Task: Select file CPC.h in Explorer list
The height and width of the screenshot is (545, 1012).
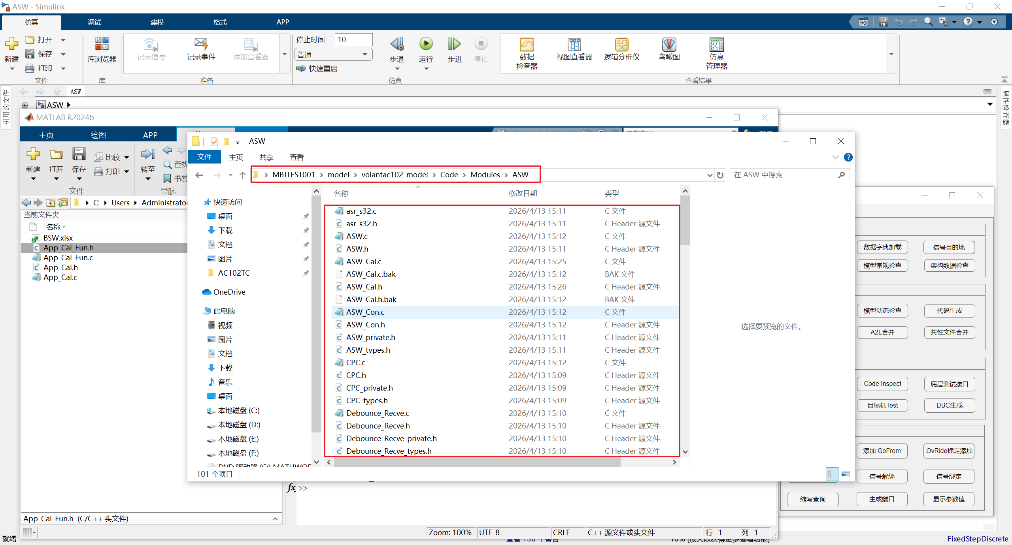Action: tap(505, 375)
